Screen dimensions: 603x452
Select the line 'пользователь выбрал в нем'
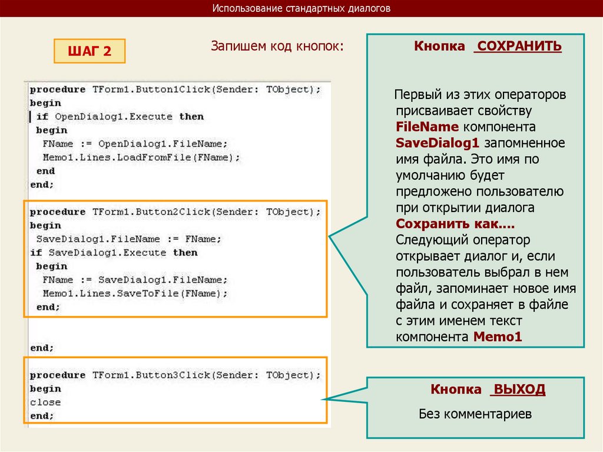tap(482, 272)
